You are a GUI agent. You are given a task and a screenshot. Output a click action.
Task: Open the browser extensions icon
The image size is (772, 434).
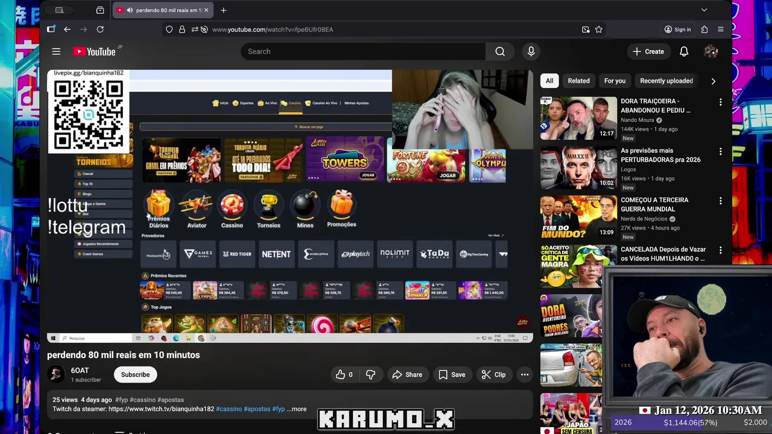(x=704, y=30)
